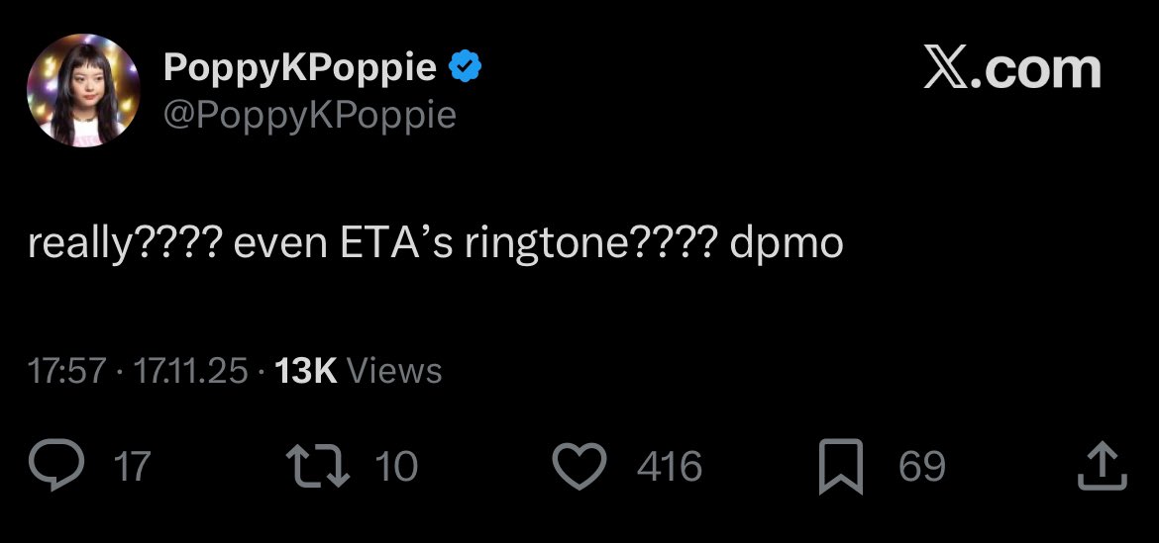
Task: Click the reply speech bubble icon
Action: pos(56,466)
